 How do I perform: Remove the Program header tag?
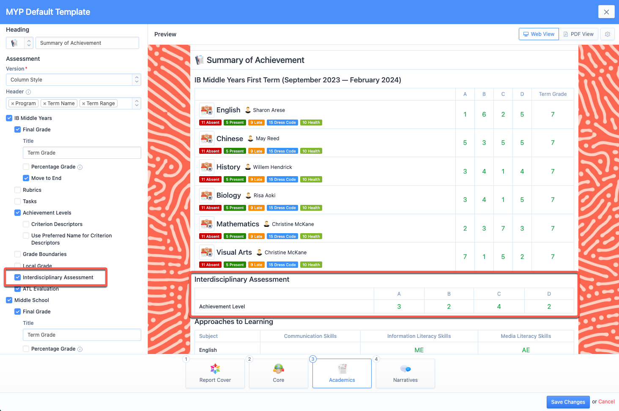click(x=13, y=103)
